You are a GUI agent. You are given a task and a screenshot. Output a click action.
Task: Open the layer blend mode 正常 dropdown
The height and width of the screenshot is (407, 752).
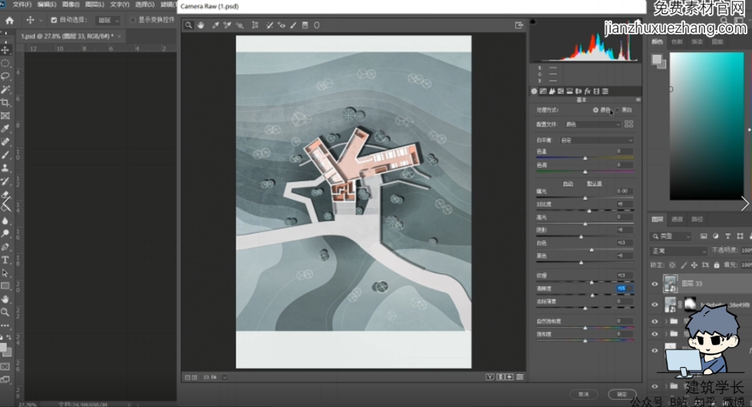point(678,250)
